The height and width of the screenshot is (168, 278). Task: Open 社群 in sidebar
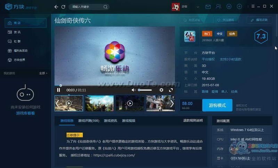14,41
